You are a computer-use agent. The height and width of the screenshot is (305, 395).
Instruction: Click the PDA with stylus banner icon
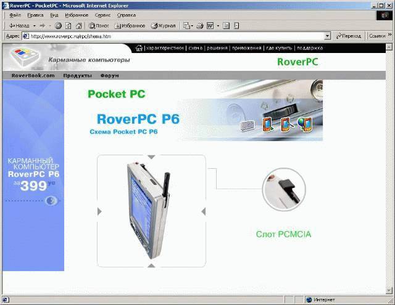[x=287, y=124]
